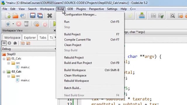The image size is (187, 105).
Task: Click the Close File X toolbar icon
Action: 50,15
